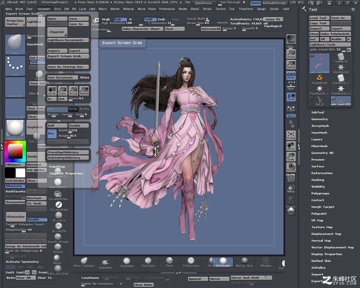The image size is (360, 288).
Task: Select the SO_HardPaint brush
Action: tap(59, 206)
